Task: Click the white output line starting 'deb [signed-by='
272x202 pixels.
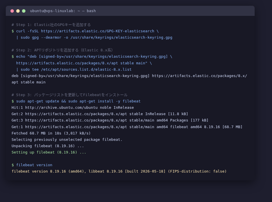Action: tap(129, 76)
